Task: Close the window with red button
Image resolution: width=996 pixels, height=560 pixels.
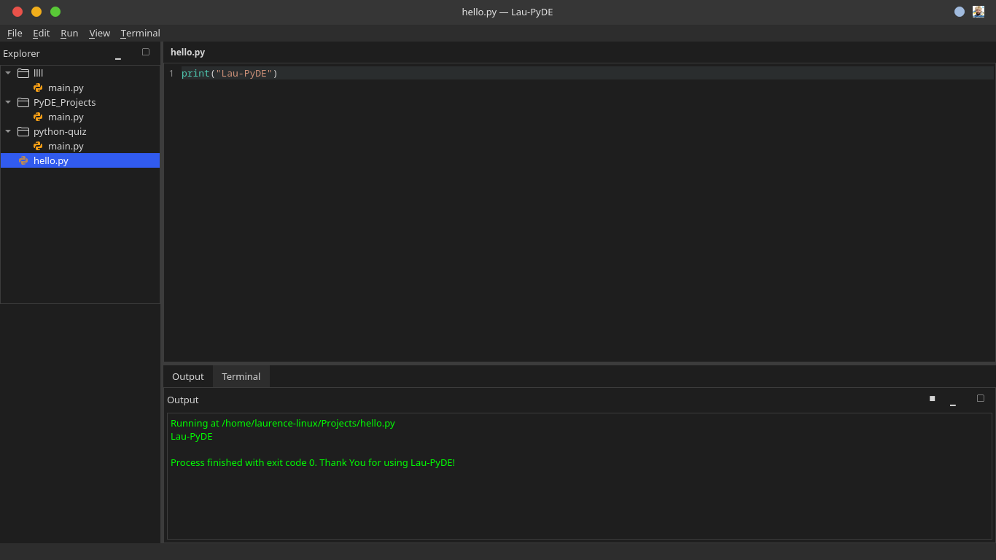Action: point(17,12)
